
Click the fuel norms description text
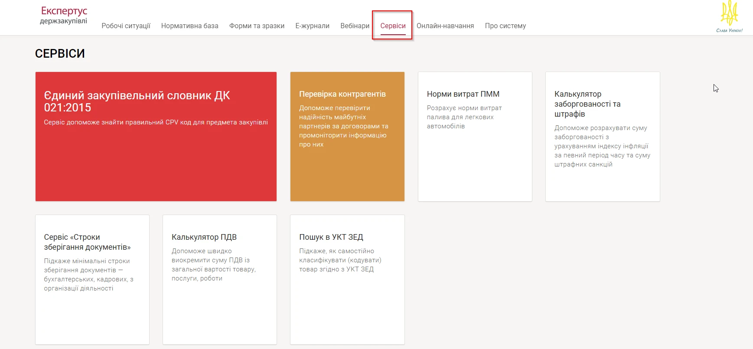(x=464, y=117)
